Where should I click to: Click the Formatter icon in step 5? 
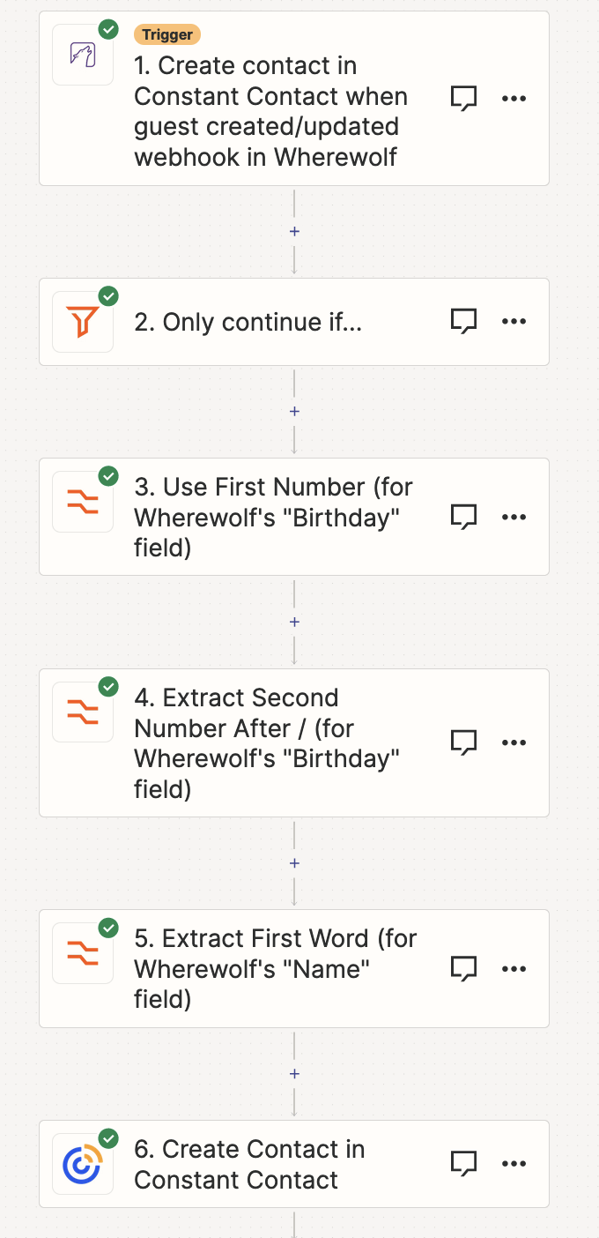[x=83, y=953]
